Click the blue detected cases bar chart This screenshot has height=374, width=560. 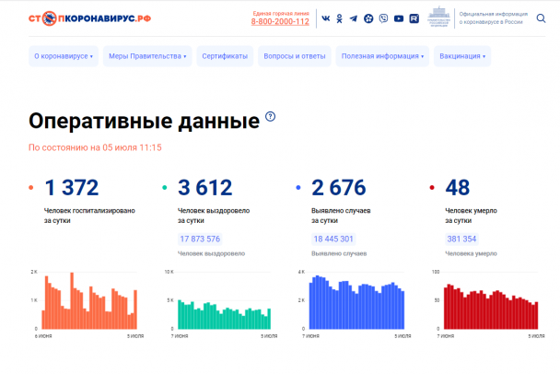pyautogui.click(x=356, y=302)
